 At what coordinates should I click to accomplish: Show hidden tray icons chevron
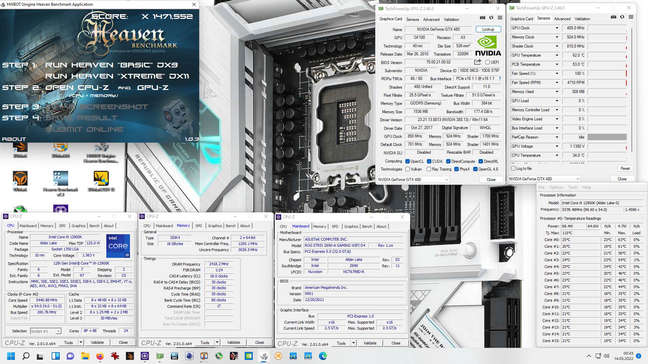click(589, 356)
